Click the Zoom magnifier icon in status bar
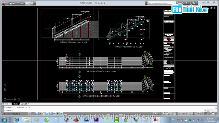Viewport: 219px width, 123px height. [x=167, y=114]
